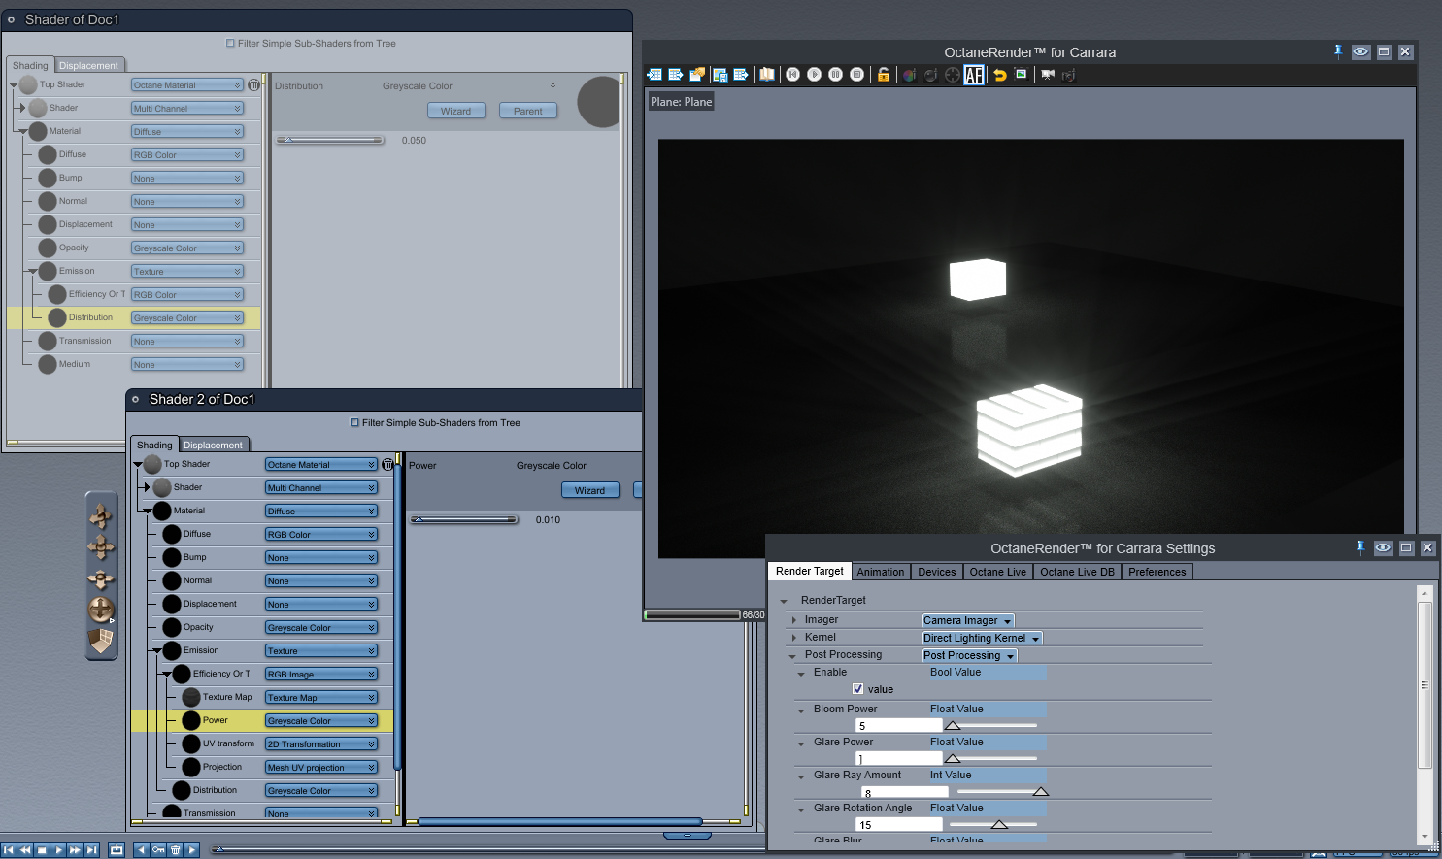Play the animation in the timeline
The width and height of the screenshot is (1442, 859).
(x=58, y=850)
